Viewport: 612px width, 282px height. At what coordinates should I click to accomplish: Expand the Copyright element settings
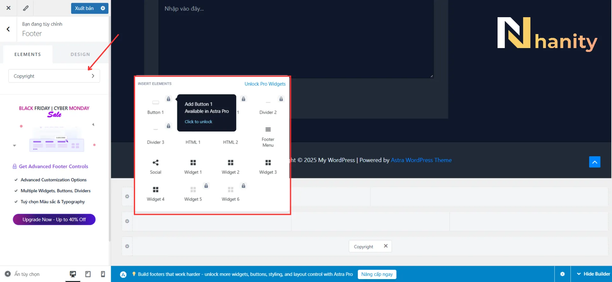(54, 76)
